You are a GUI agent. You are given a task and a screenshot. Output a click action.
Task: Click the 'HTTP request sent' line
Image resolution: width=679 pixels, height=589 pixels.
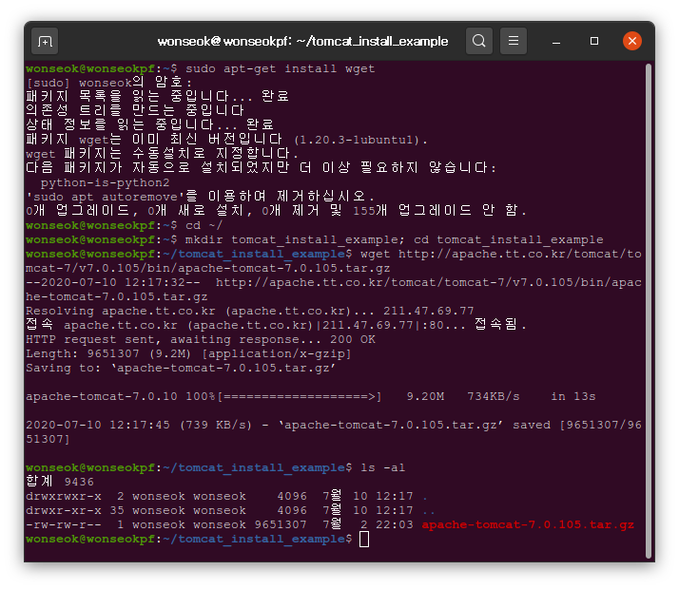pyautogui.click(x=201, y=339)
